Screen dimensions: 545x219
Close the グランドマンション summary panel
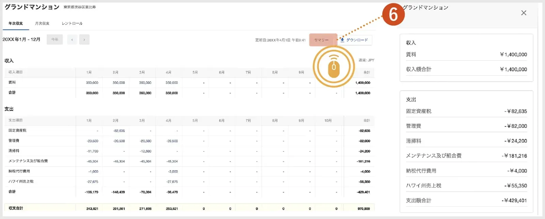(524, 13)
